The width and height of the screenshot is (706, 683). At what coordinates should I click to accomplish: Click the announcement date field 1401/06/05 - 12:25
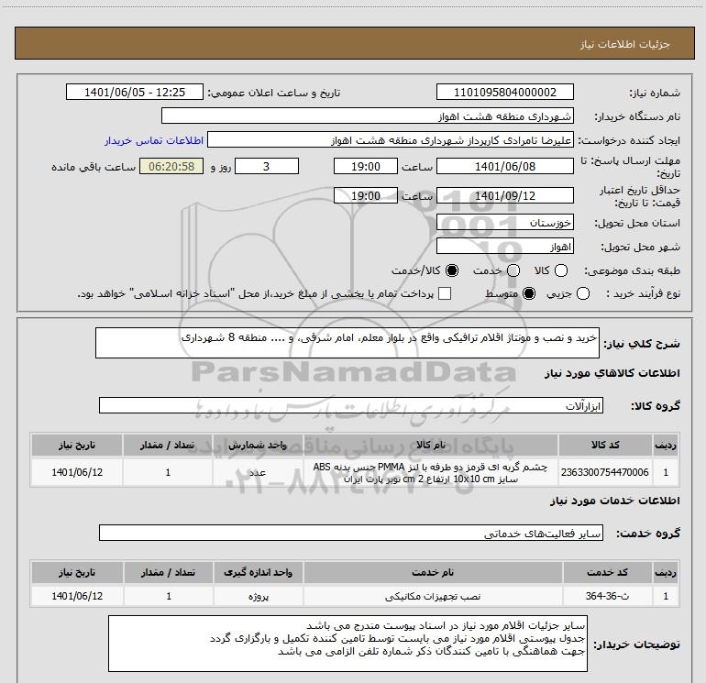[135, 93]
